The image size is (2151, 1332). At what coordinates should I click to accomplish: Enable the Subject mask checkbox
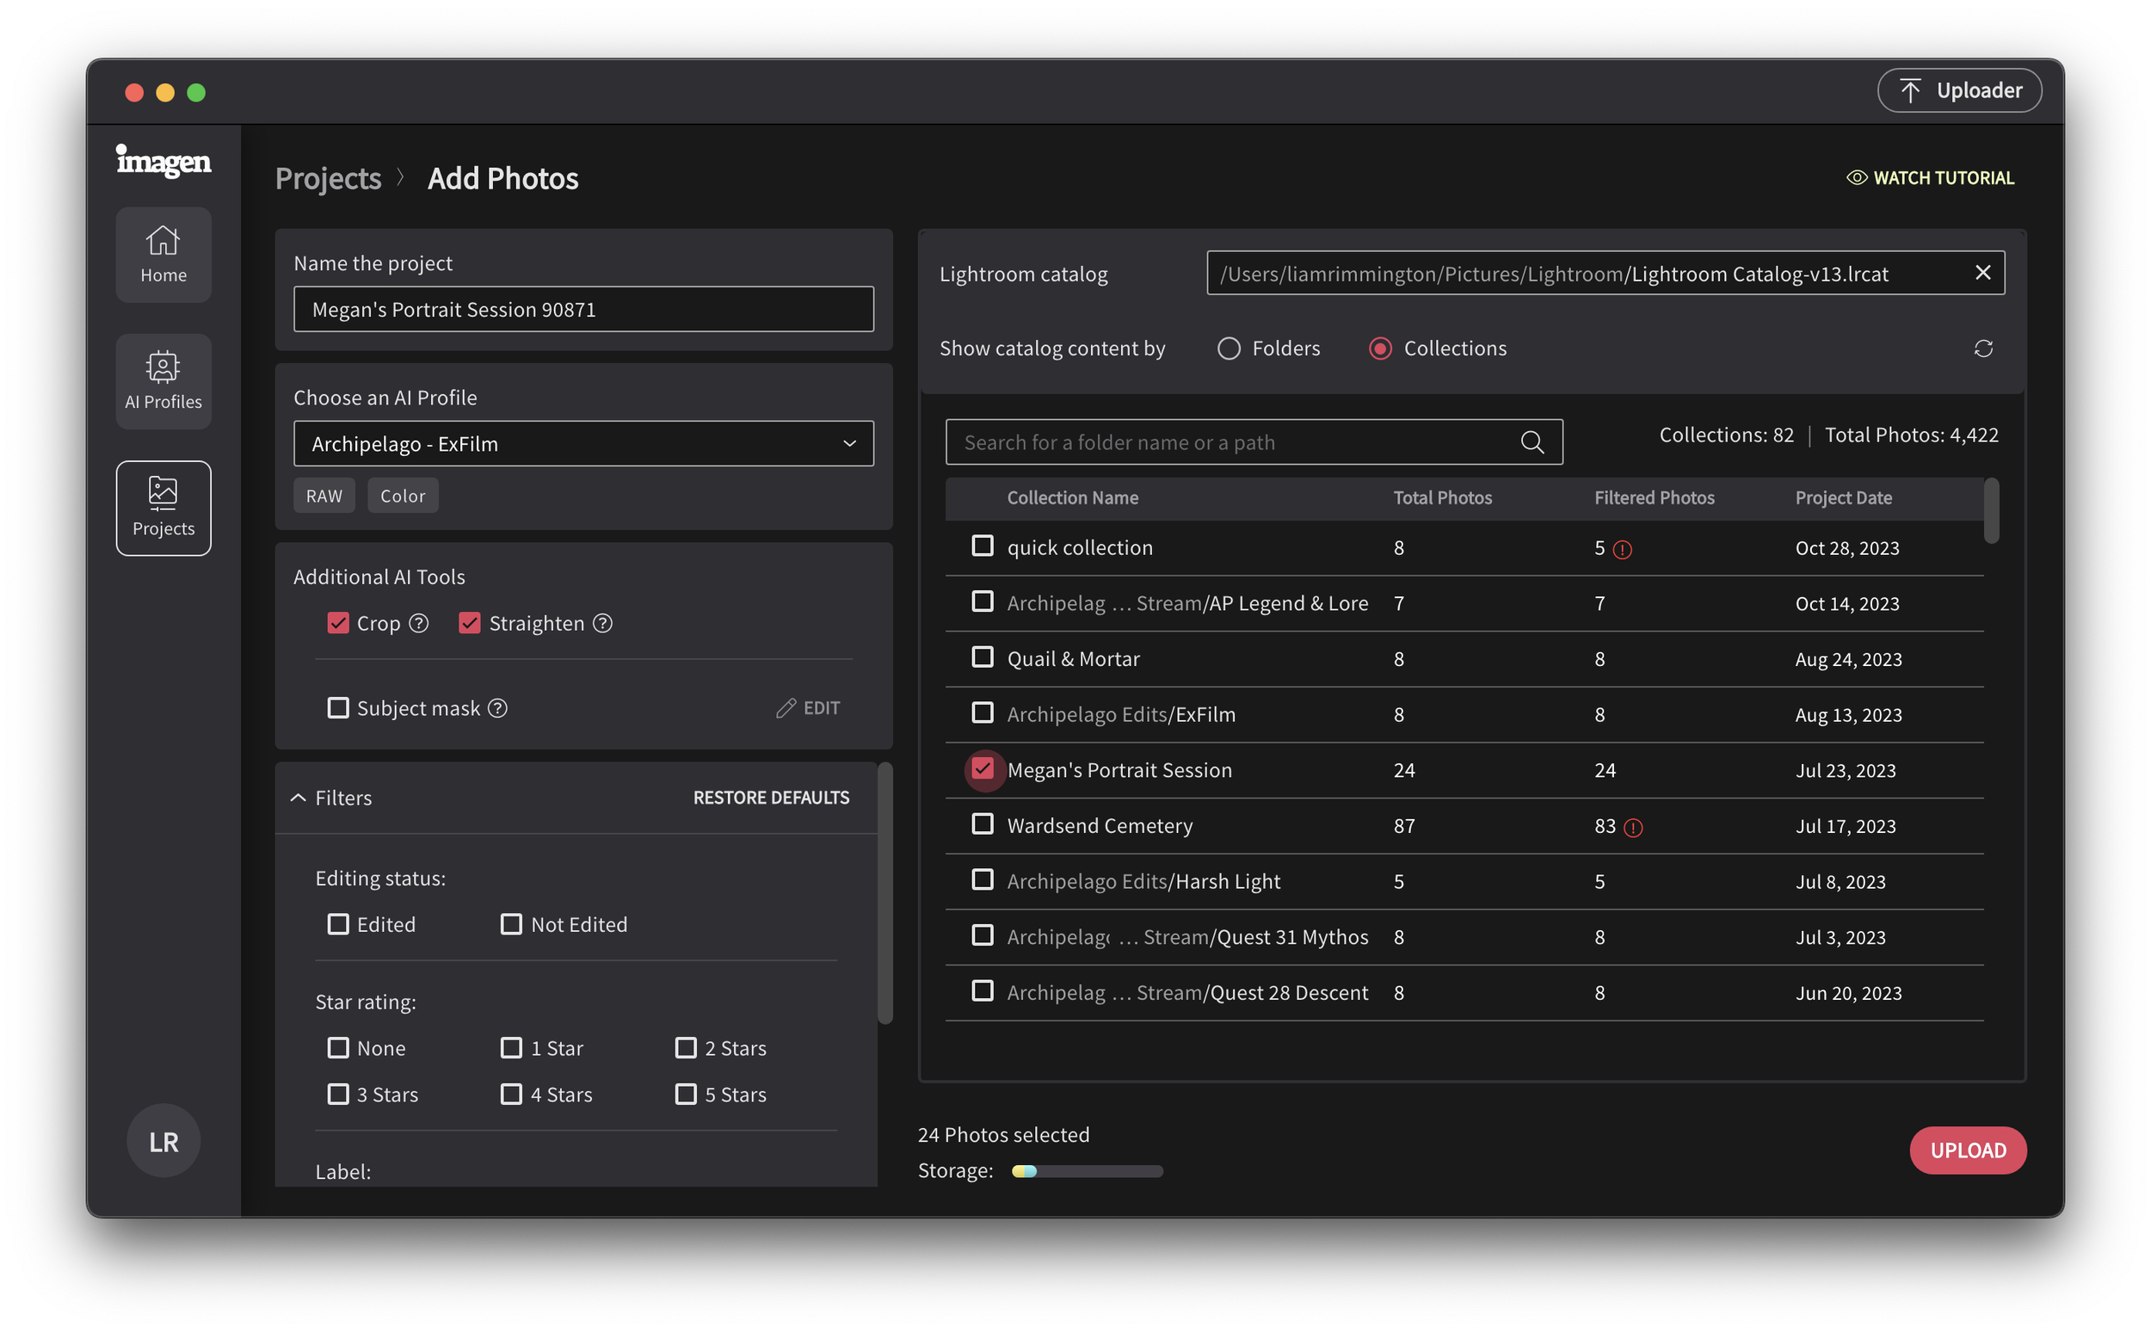coord(338,708)
